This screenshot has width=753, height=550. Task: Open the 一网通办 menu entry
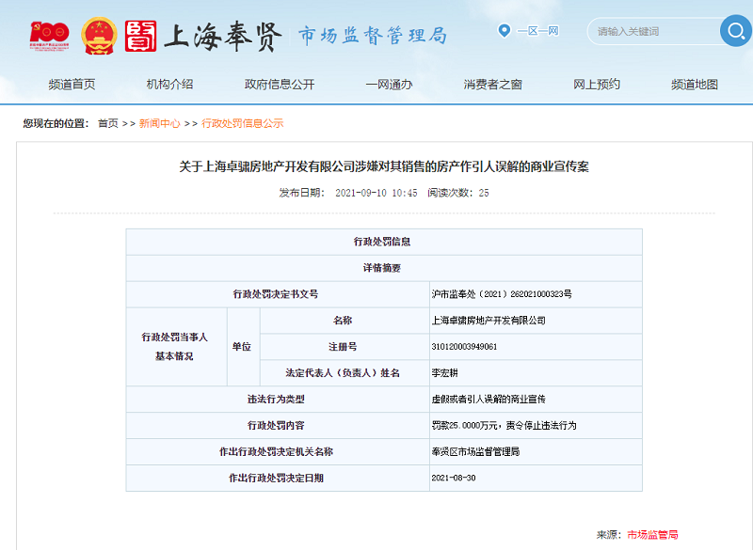pos(387,83)
